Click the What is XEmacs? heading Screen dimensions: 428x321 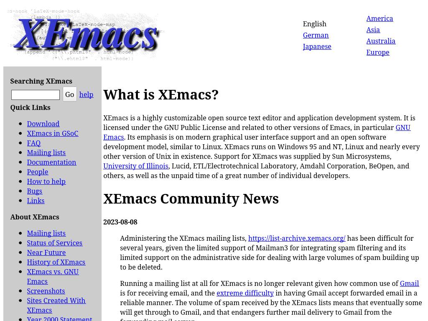tap(161, 95)
